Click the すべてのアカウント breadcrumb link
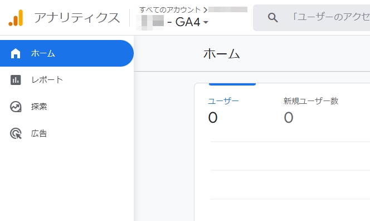Screen dimensions: 370x221 pos(170,9)
